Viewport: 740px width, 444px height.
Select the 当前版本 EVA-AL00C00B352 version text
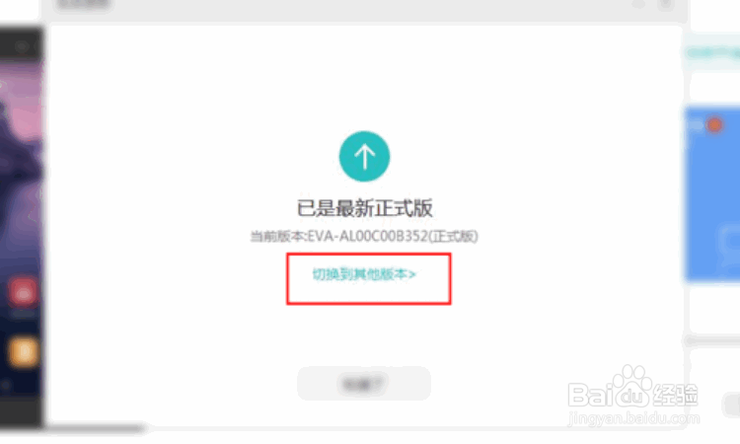[x=364, y=236]
